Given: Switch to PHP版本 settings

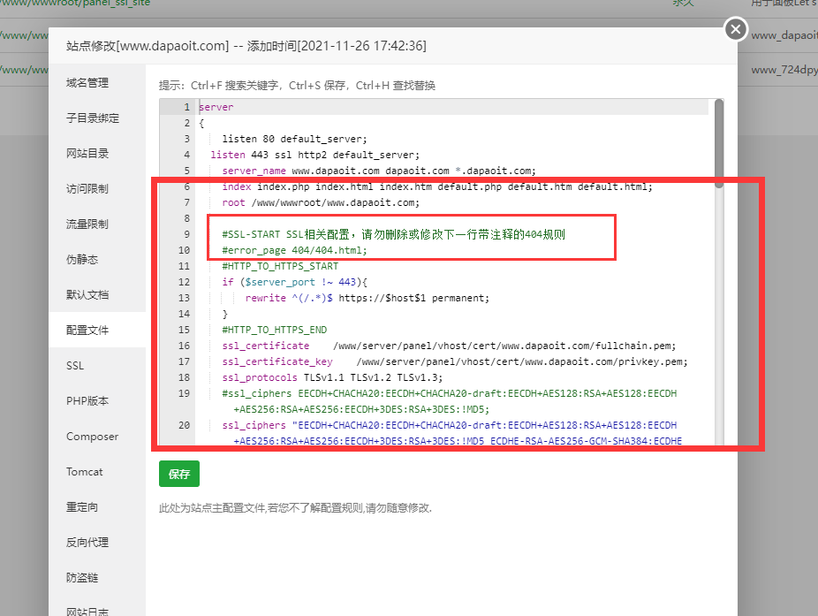Looking at the screenshot, I should click(x=87, y=401).
